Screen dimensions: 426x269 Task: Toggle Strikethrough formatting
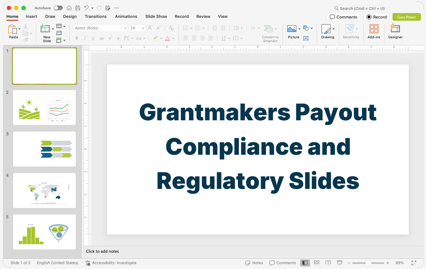[x=102, y=38]
